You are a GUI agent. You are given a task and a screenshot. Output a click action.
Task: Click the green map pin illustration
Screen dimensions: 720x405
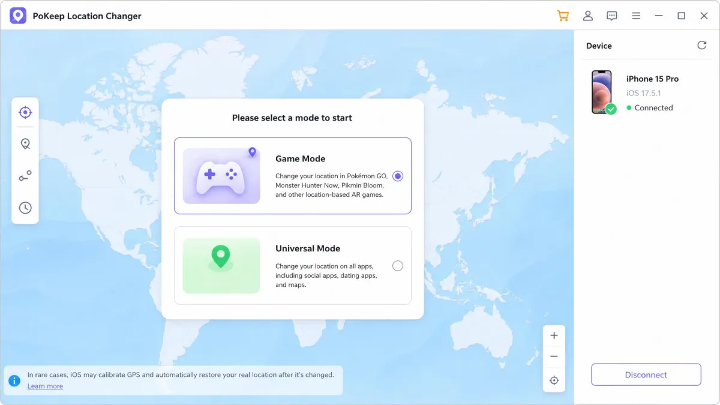click(x=221, y=266)
